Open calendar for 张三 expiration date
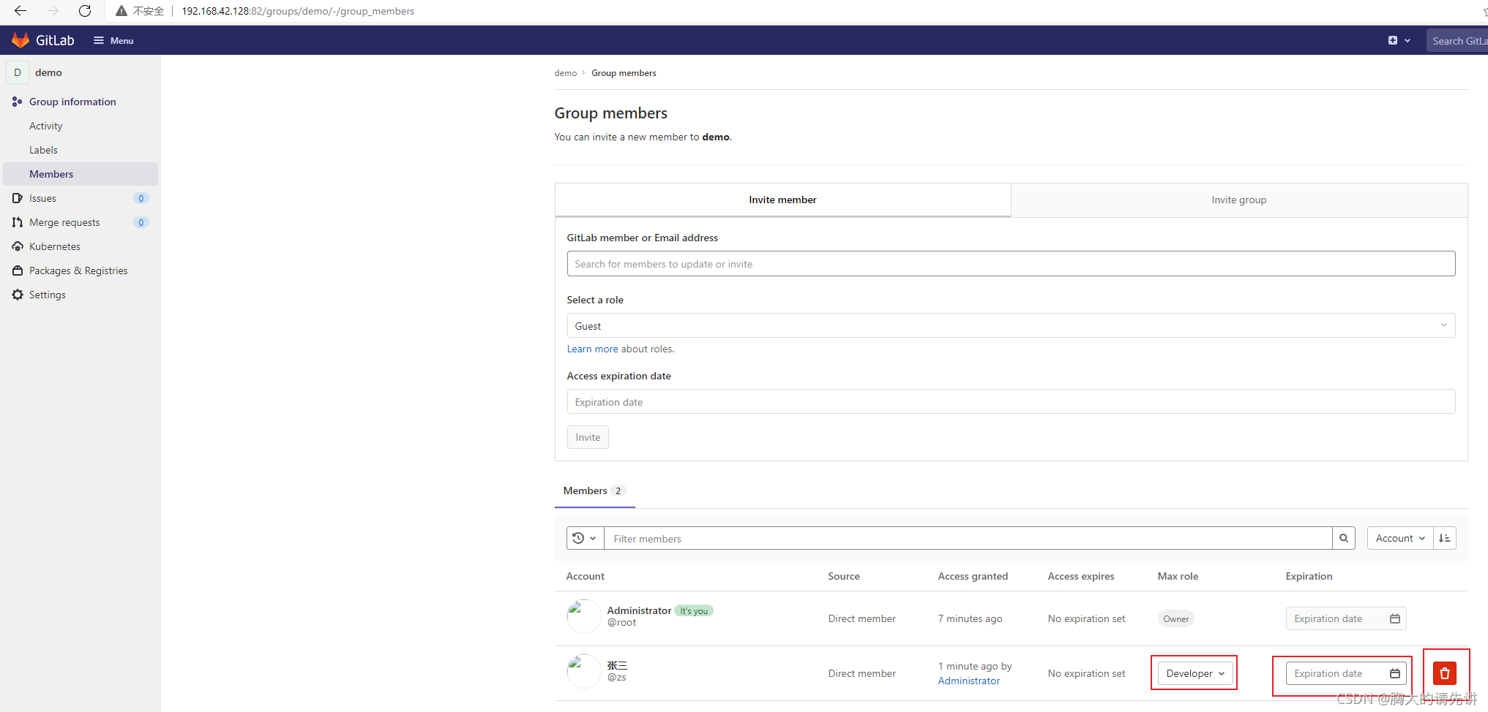 click(x=1395, y=673)
